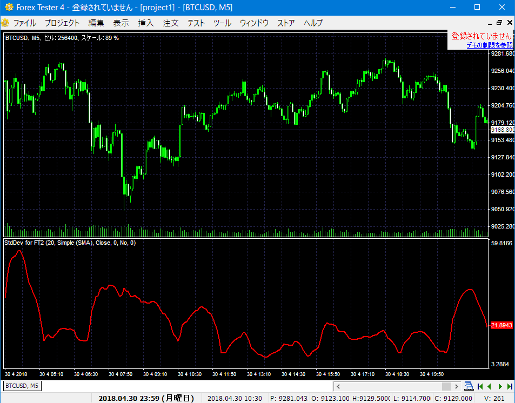Click the chart windows list icon

point(469,386)
